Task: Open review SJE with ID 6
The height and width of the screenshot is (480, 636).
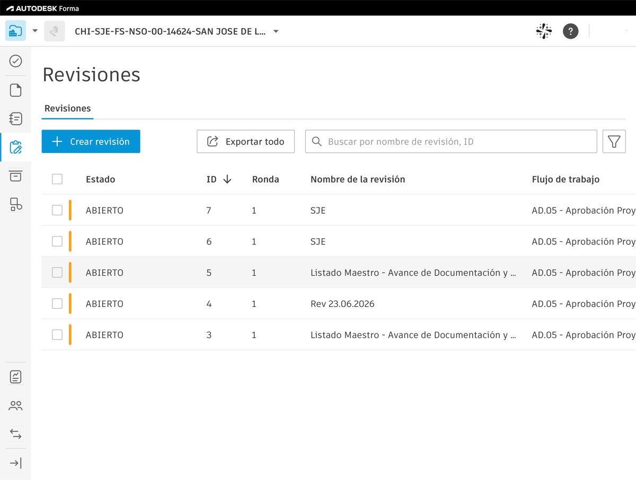Action: click(x=318, y=242)
